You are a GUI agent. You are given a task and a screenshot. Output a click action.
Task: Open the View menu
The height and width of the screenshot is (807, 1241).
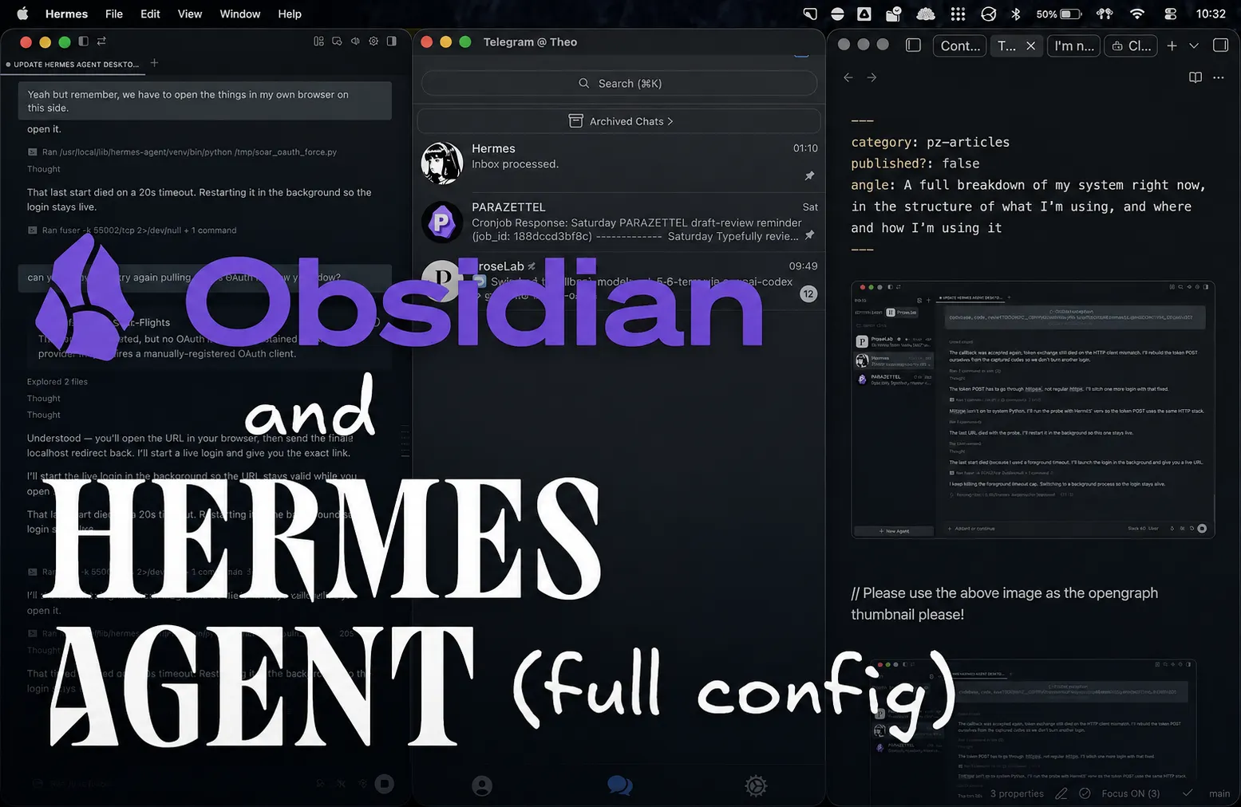190,14
